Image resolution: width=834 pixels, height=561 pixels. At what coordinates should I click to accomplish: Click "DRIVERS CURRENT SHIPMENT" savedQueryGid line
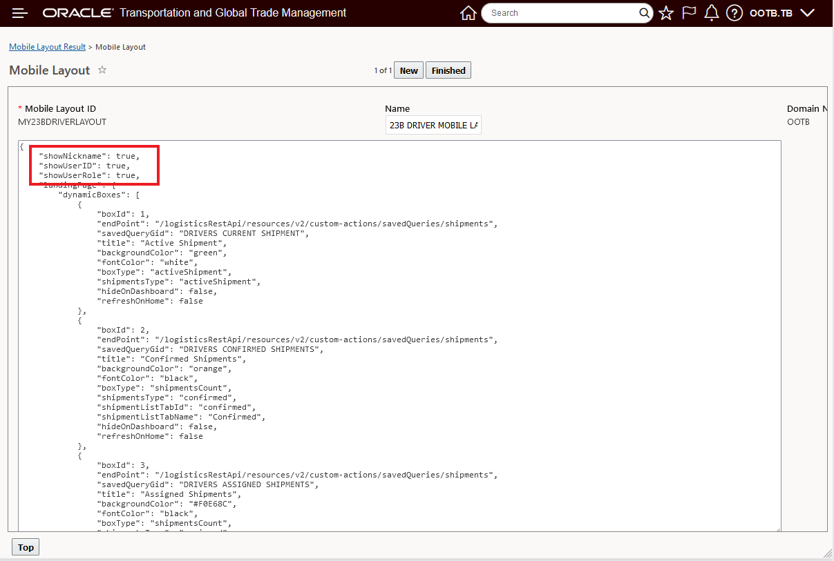tap(203, 233)
